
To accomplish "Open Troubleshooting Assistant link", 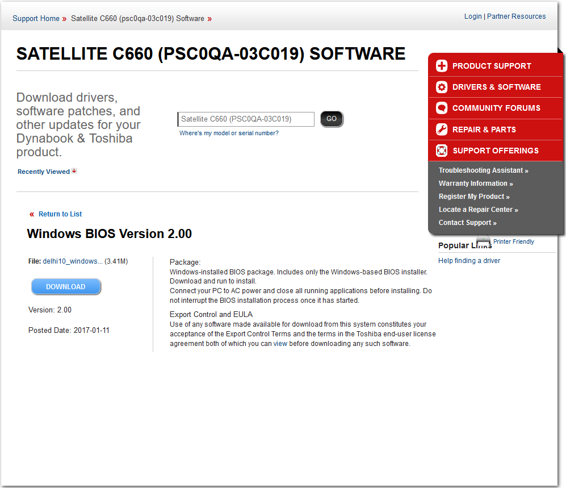I will click(x=483, y=170).
